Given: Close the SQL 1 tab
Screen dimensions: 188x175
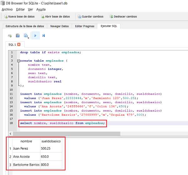Looking at the screenshot, I should 19,44.
